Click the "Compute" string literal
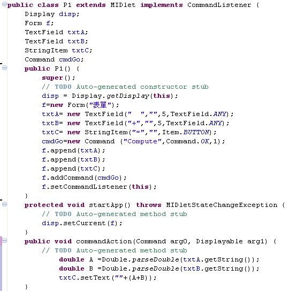 (x=142, y=141)
